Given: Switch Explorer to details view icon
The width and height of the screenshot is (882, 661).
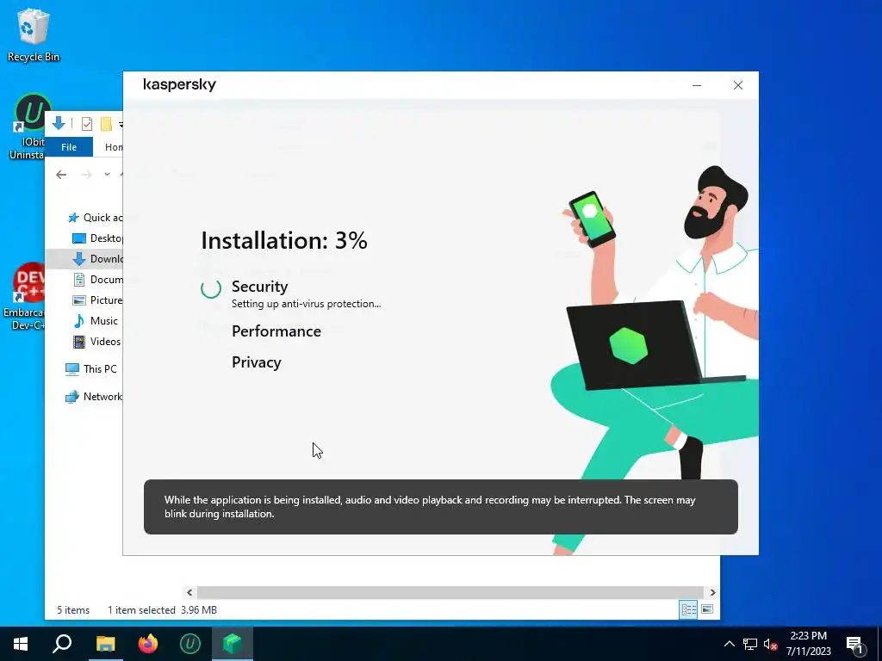Looking at the screenshot, I should (x=688, y=609).
